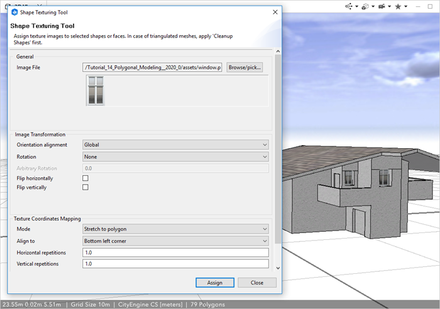Click the Assign button
Viewport: 440px width, 309px height.
click(215, 283)
